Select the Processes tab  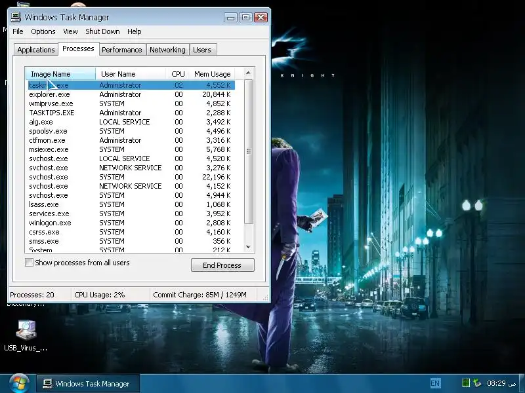pos(78,48)
